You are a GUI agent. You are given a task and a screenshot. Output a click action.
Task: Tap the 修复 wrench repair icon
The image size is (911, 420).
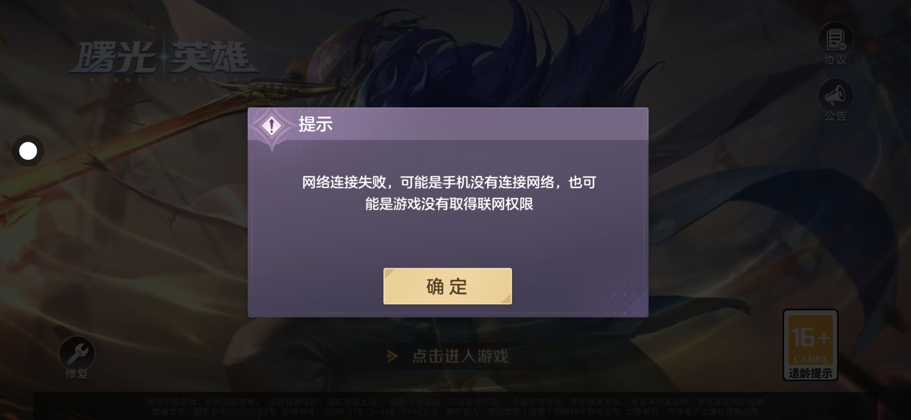coord(77,353)
